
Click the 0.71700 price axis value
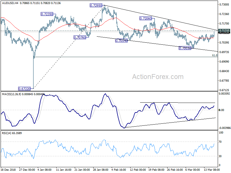tap(224, 24)
